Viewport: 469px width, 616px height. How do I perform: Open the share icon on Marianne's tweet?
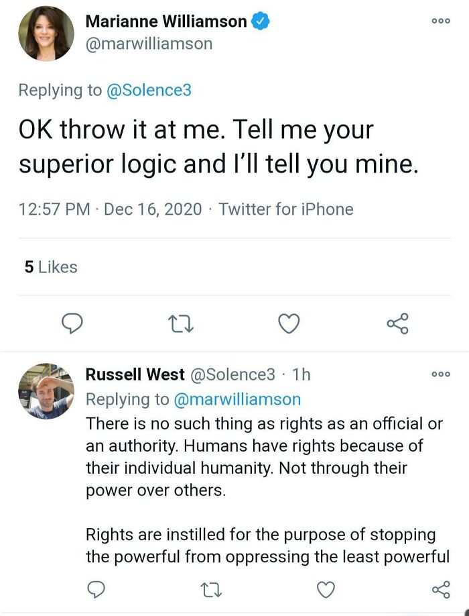397,324
